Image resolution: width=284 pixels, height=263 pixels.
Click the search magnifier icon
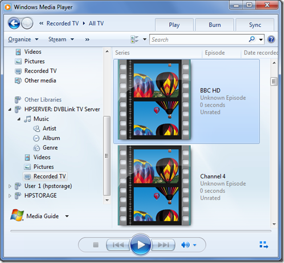coord(252,39)
